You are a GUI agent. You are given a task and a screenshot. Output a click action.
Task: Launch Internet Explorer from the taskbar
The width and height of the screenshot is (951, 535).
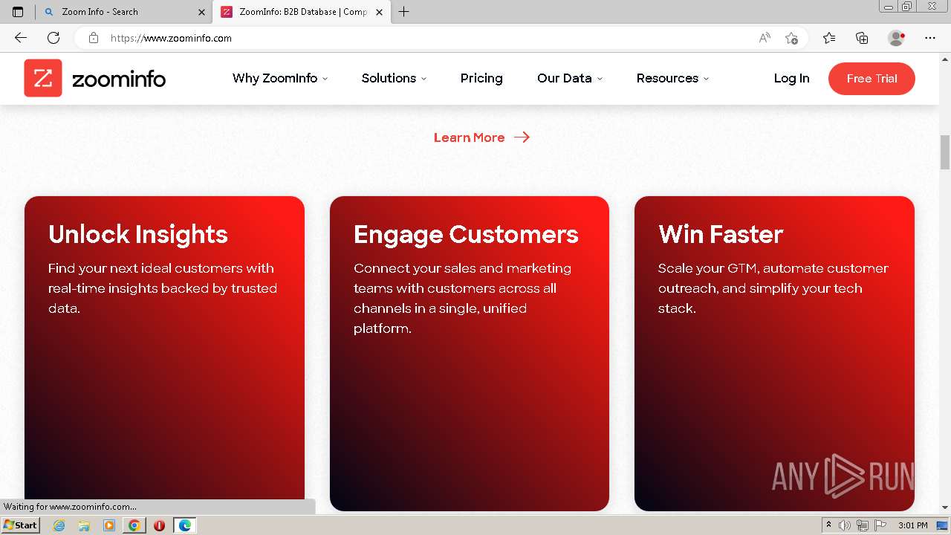click(59, 525)
